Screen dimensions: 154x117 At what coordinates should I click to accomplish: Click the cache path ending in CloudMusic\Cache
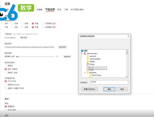[30, 47]
